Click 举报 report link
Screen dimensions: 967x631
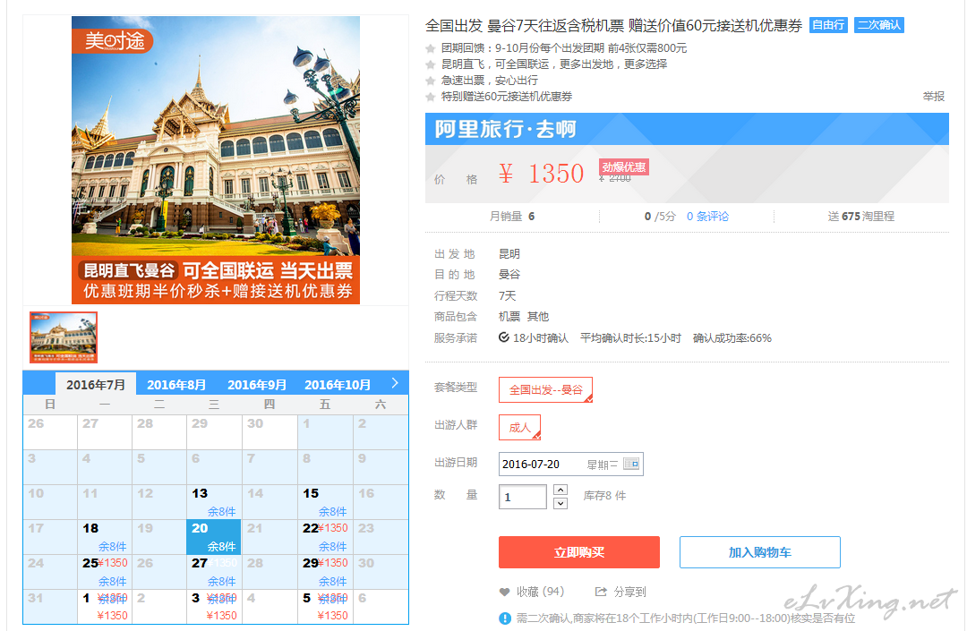pyautogui.click(x=933, y=96)
